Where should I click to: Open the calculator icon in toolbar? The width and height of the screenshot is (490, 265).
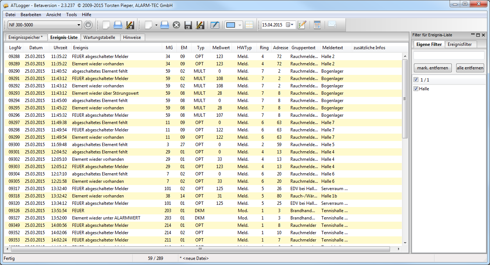pyautogui.click(x=317, y=25)
